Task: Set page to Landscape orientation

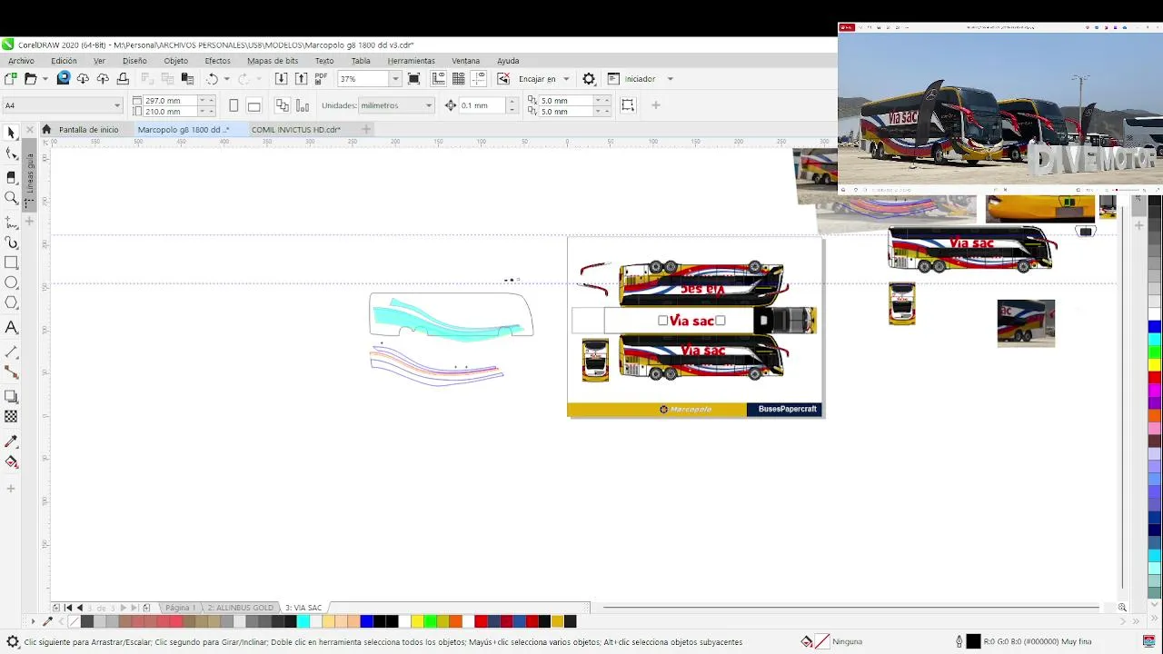Action: tap(254, 105)
